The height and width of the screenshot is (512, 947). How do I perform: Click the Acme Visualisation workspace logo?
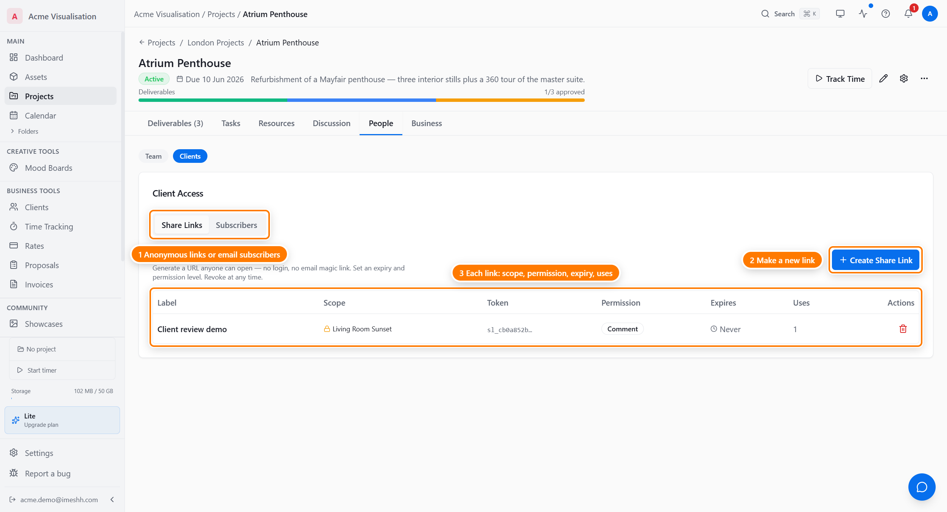15,16
